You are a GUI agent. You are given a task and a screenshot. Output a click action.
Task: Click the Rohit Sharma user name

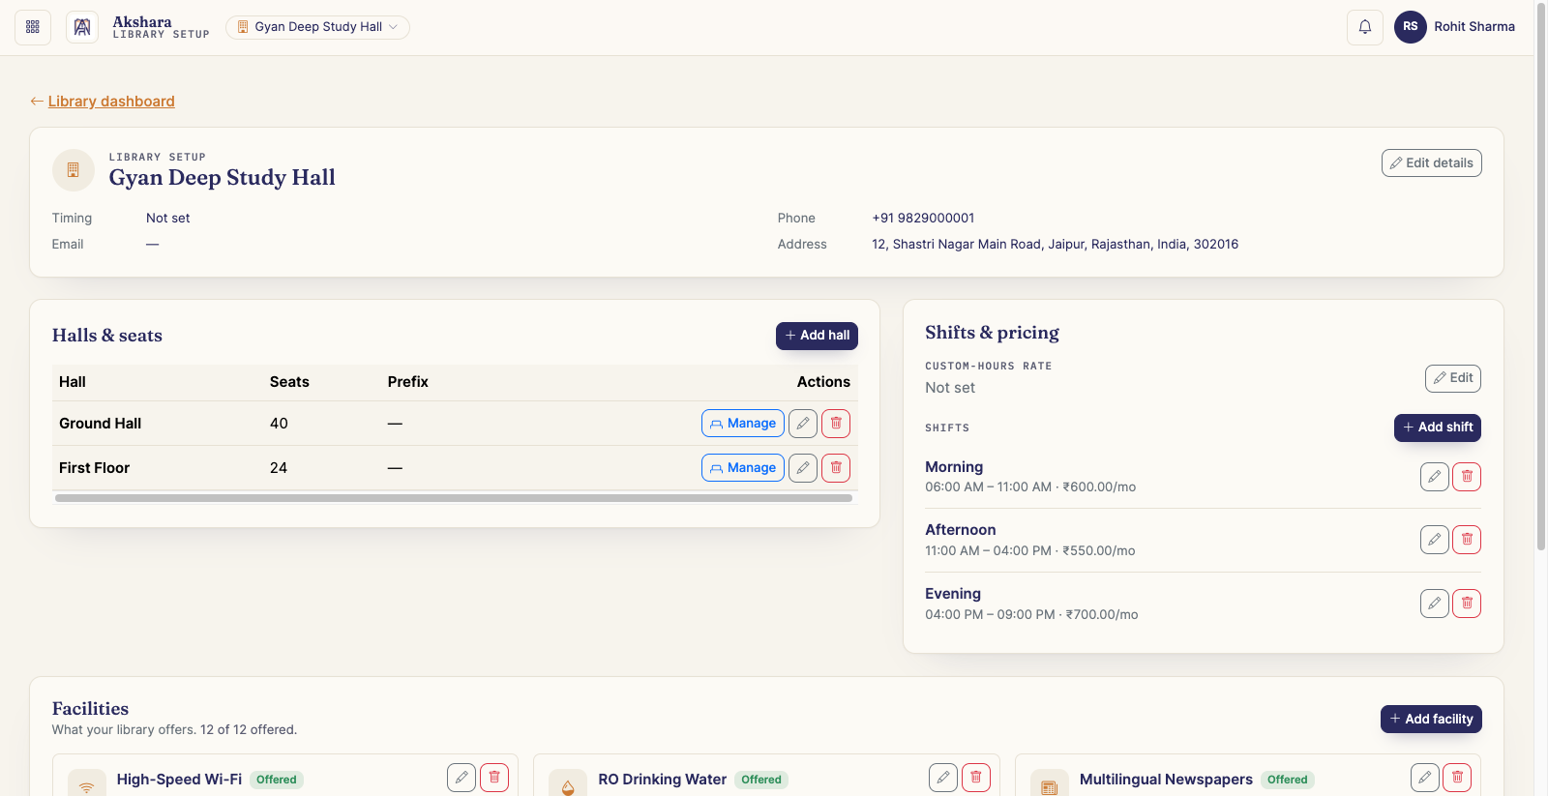pos(1474,27)
